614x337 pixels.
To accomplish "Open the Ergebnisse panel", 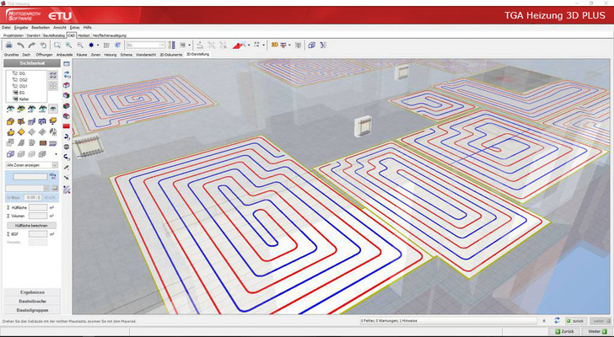I will [x=32, y=292].
